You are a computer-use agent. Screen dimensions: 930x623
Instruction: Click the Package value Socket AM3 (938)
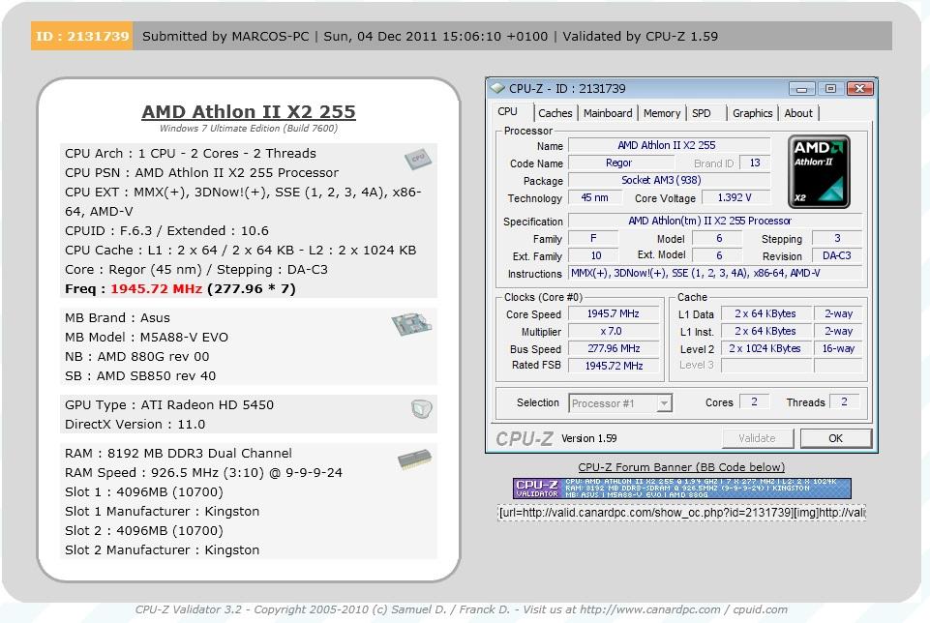669,180
